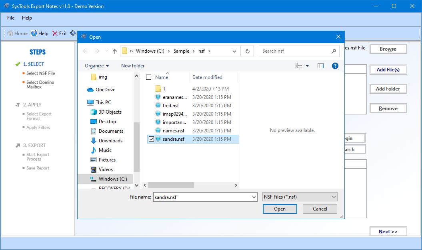The width and height of the screenshot is (422, 250).
Task: Expand the address bar history dropdown
Action: pyautogui.click(x=234, y=51)
